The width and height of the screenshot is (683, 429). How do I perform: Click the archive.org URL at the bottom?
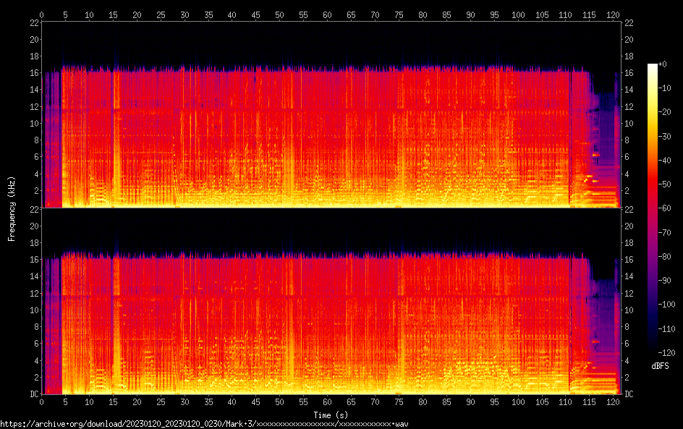tap(204, 423)
